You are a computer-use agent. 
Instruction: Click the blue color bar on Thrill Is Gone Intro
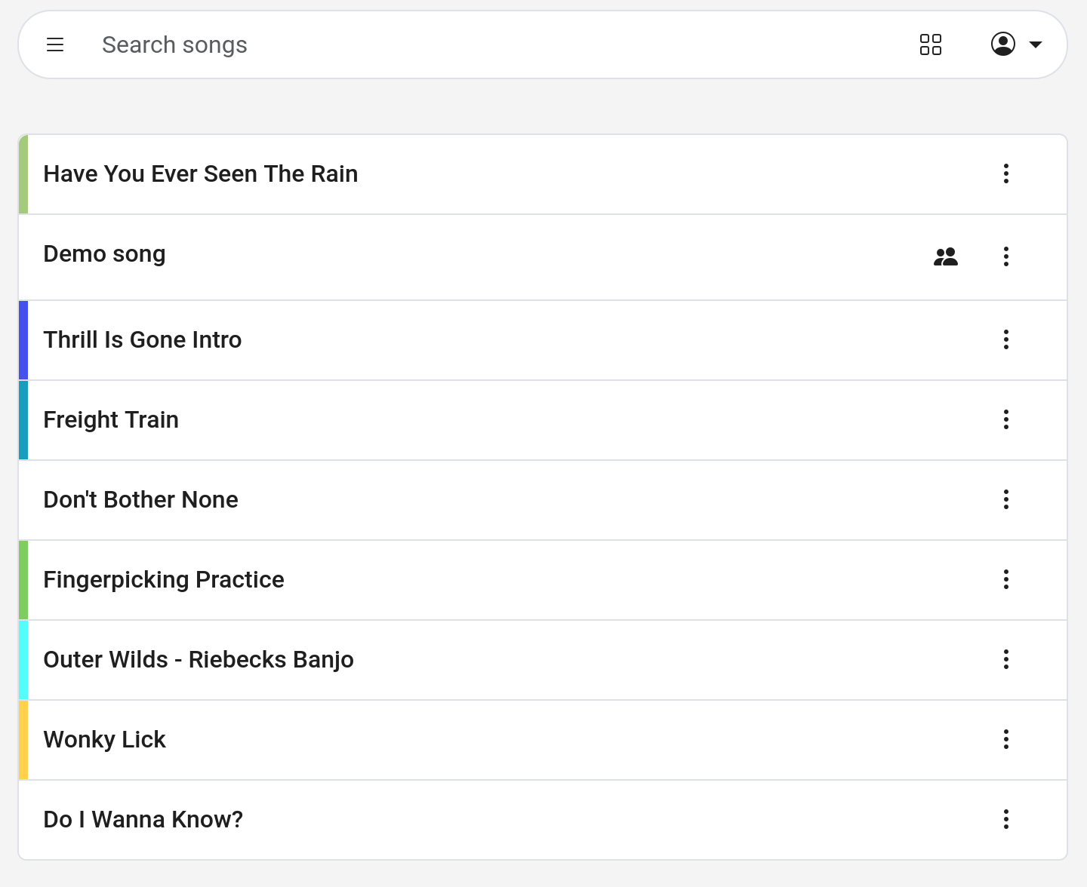[23, 340]
